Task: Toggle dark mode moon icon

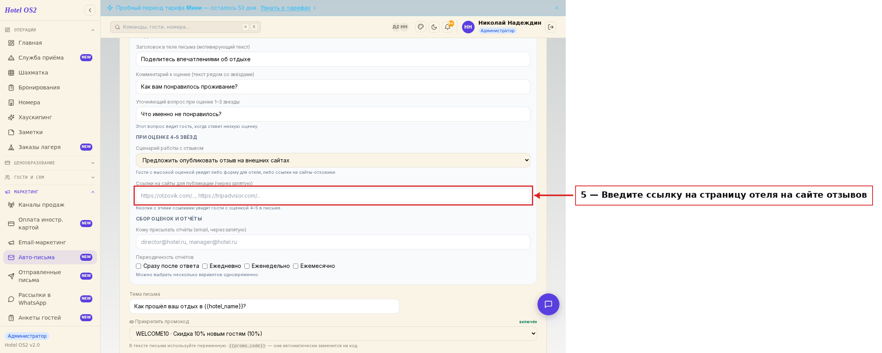Action: [434, 27]
